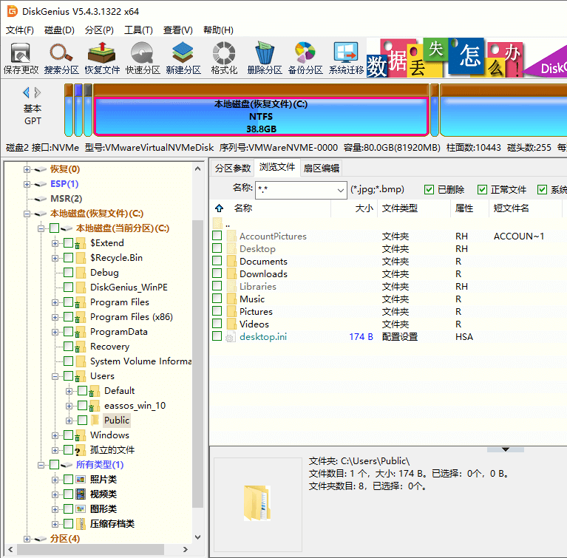Open the 备份分区 (Backup Partition) tool
This screenshot has height=558, width=567.
(x=305, y=58)
